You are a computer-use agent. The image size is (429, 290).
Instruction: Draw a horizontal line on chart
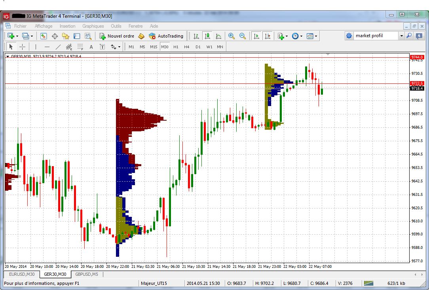pos(47,47)
